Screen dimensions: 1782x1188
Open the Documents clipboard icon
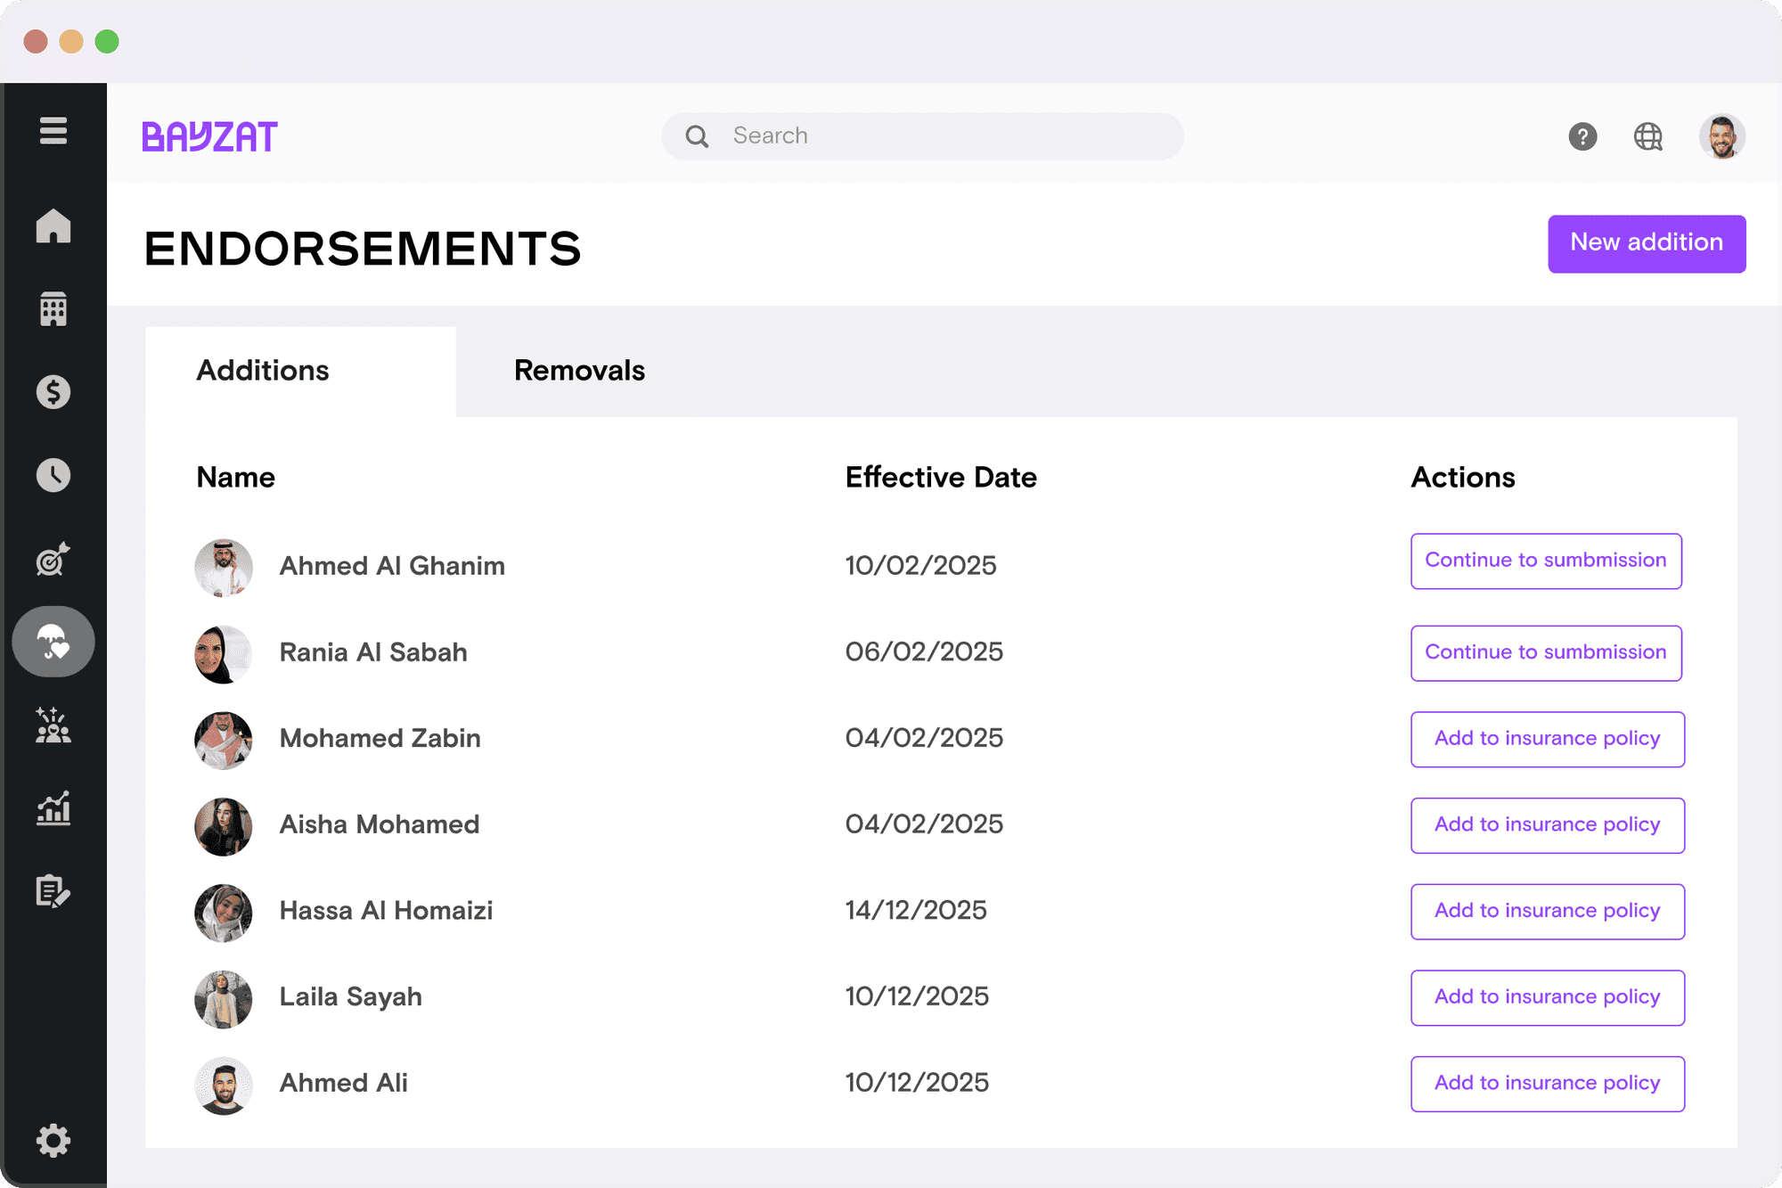pos(53,891)
